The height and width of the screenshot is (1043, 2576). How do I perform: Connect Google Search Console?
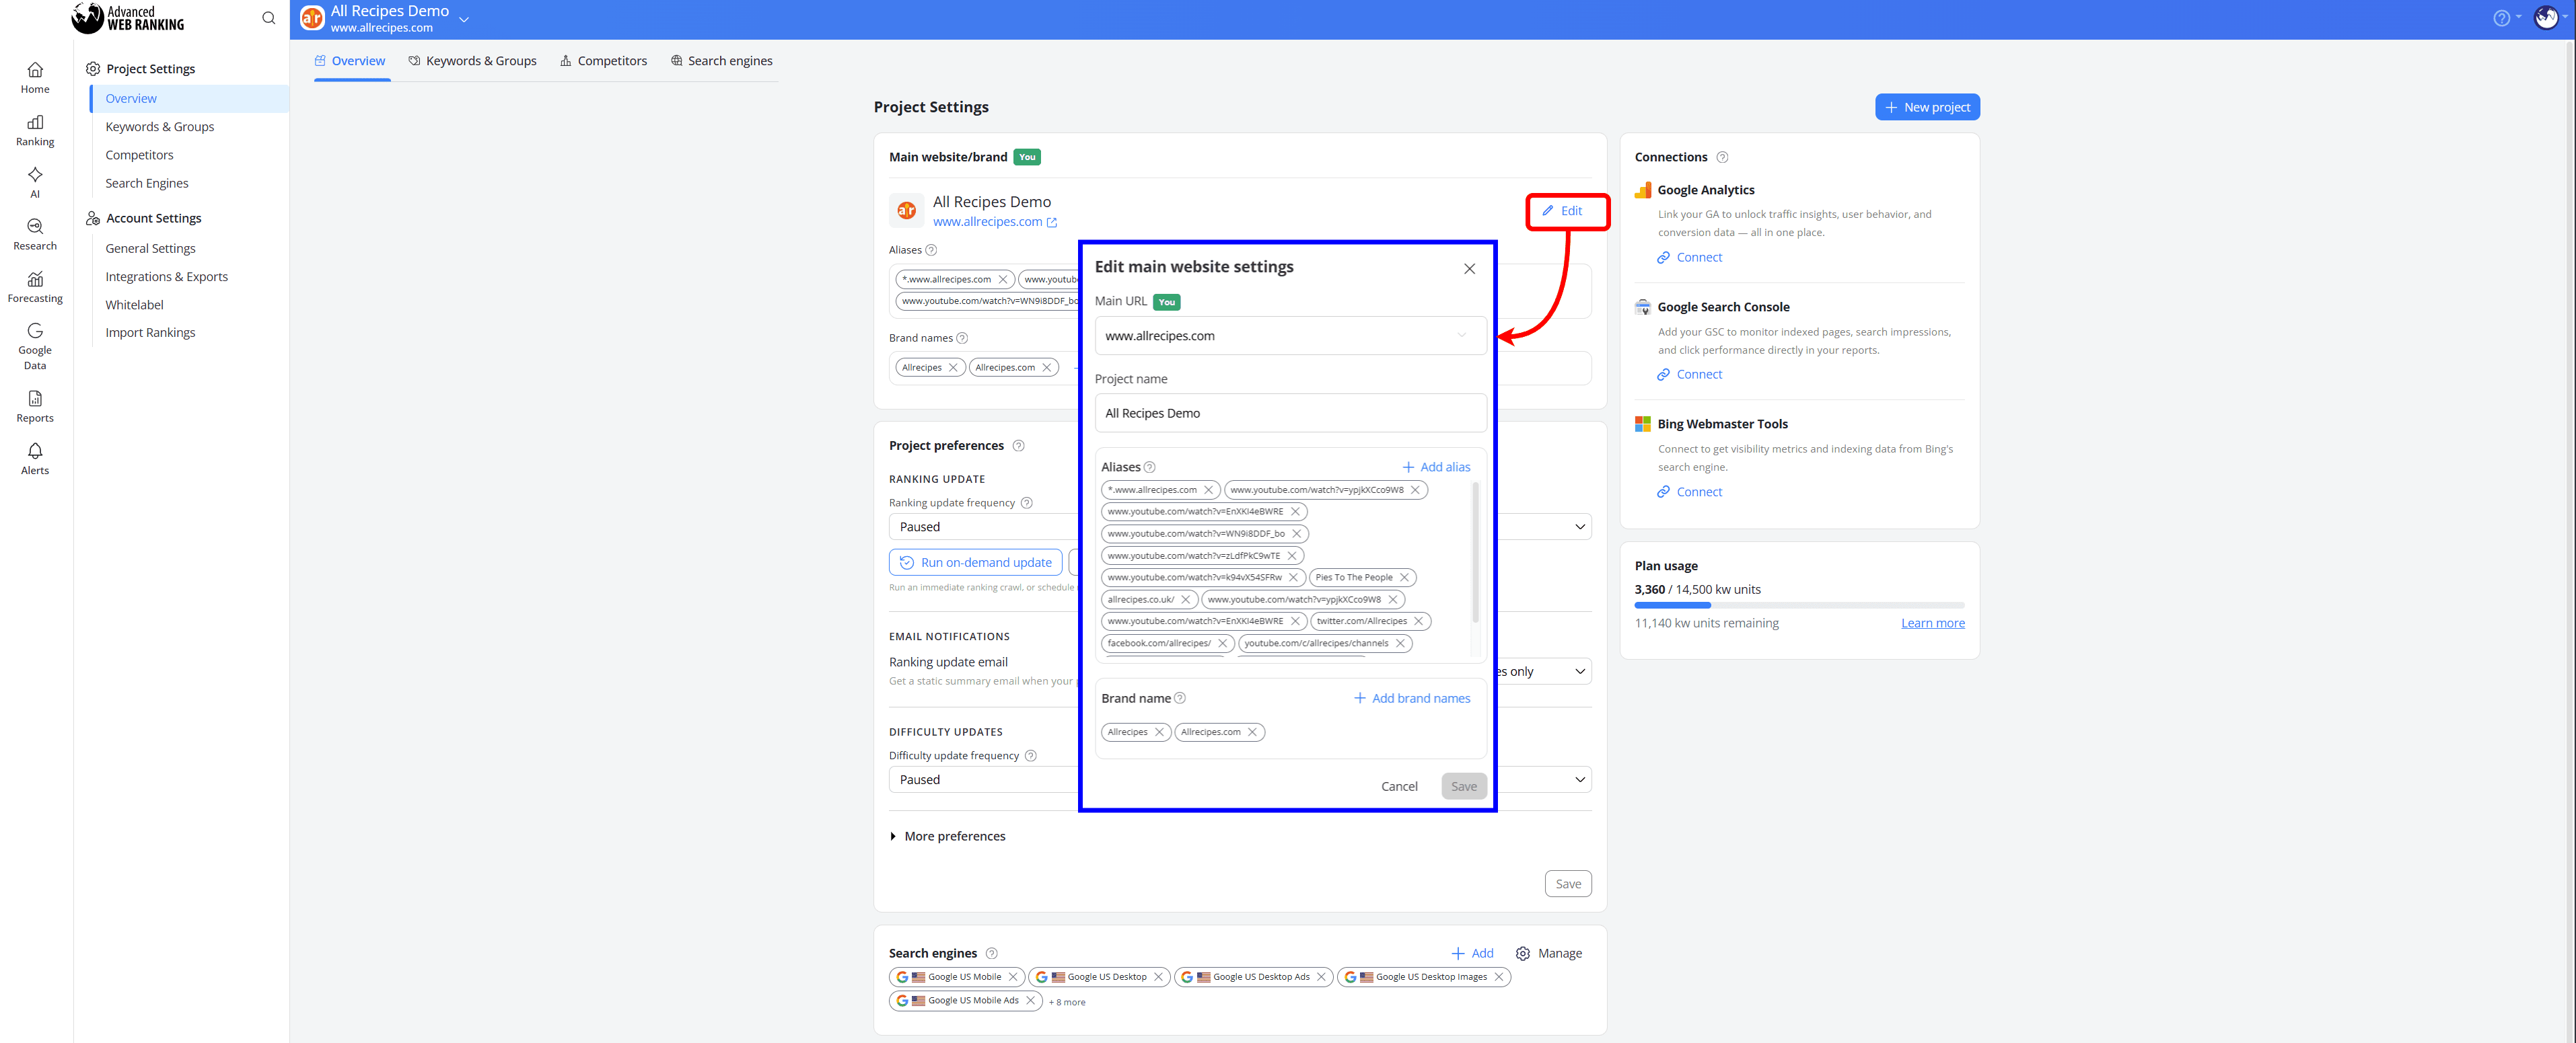(x=1689, y=375)
